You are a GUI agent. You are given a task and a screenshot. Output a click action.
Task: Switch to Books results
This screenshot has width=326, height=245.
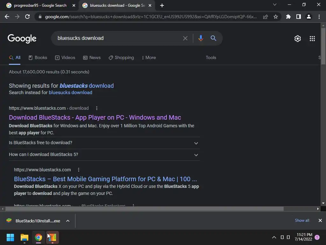coord(38,58)
